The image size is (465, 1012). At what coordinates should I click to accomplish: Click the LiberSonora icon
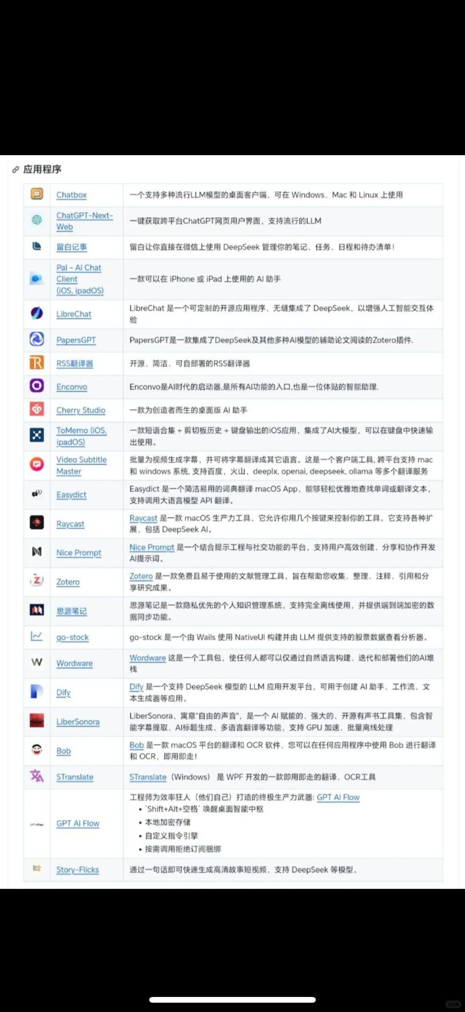pos(37,720)
